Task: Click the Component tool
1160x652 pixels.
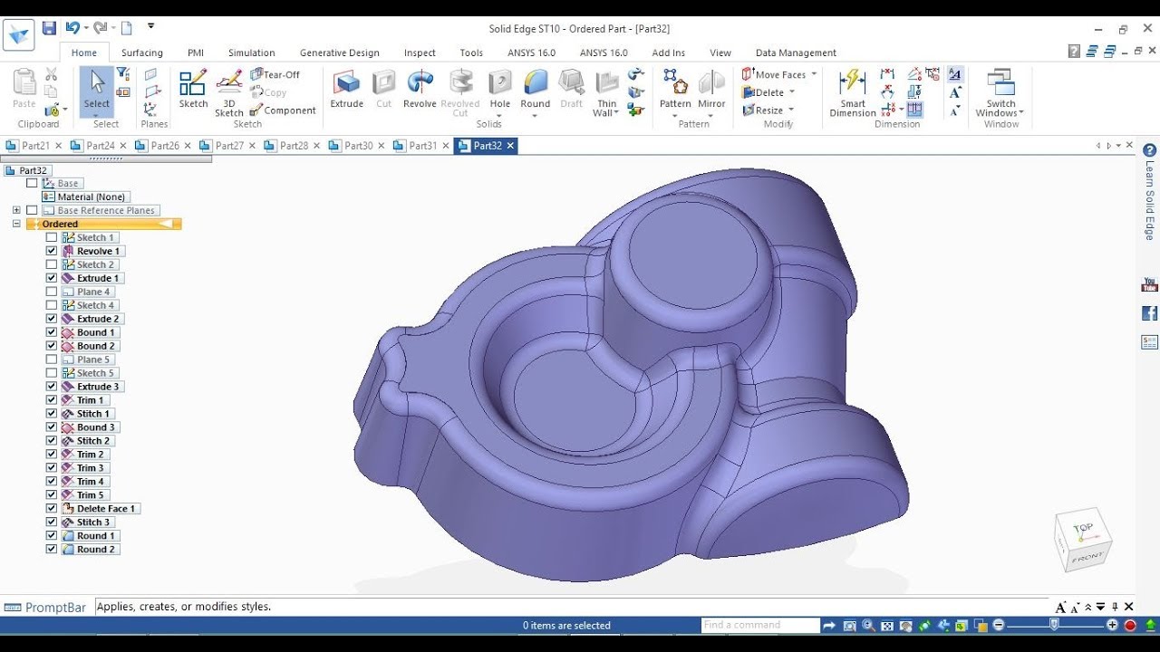Action: [x=284, y=110]
